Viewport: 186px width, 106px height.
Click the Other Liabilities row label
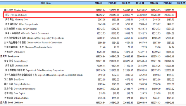coord(16,98)
